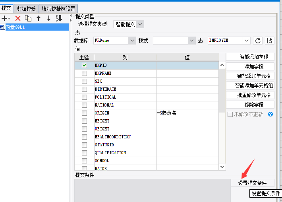
Task: Select the HEALTHCONDITION column row
Action: tap(147, 137)
